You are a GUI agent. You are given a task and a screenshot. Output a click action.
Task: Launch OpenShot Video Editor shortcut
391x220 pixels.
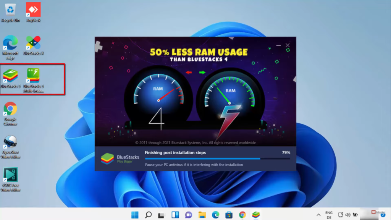pyautogui.click(x=10, y=142)
